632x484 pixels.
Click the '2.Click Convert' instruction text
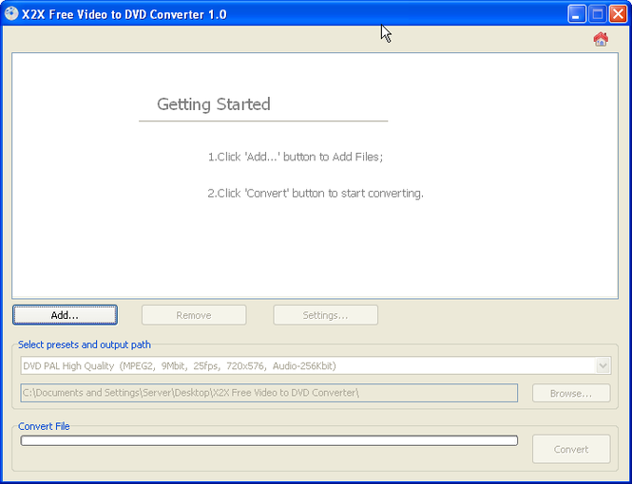(316, 194)
